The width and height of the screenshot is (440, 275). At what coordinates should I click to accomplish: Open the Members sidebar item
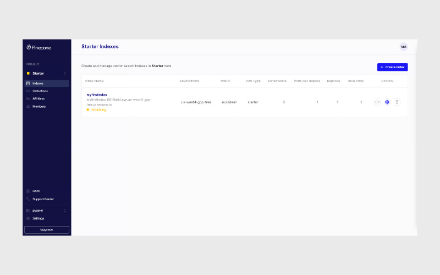click(36, 107)
